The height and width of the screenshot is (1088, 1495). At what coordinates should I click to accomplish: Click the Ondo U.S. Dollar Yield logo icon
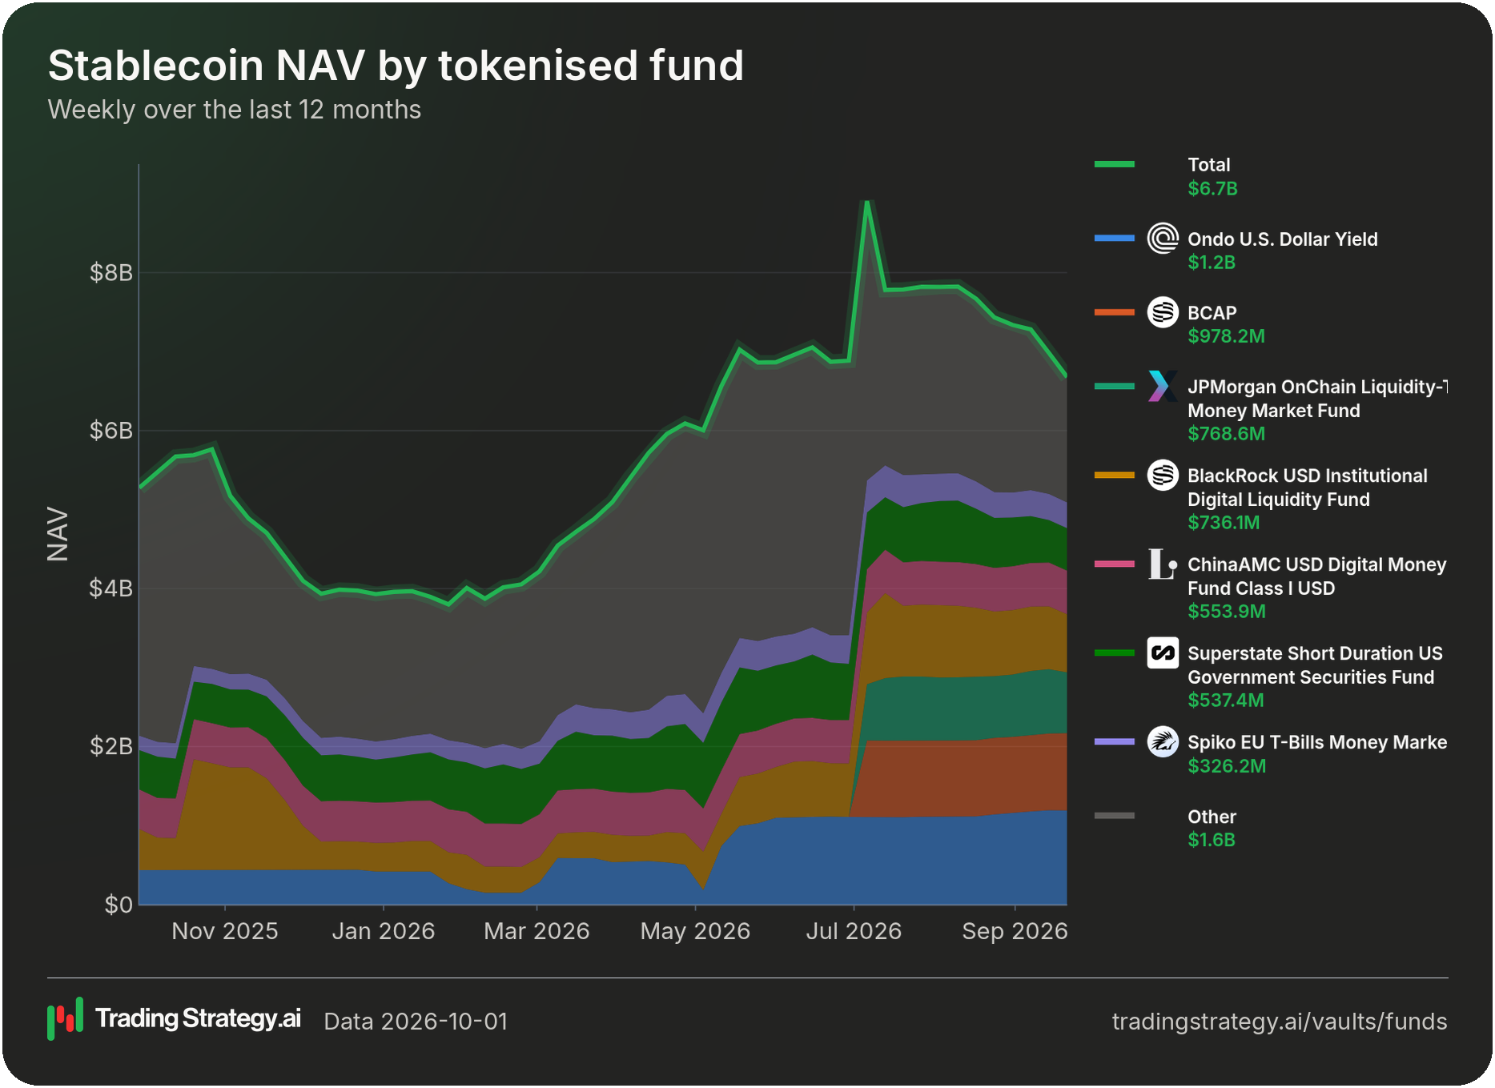pyautogui.click(x=1163, y=239)
